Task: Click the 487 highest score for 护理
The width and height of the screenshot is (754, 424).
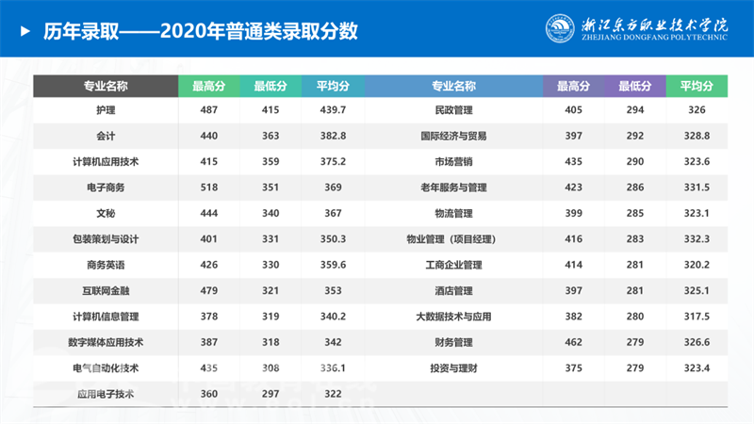Action: (209, 110)
